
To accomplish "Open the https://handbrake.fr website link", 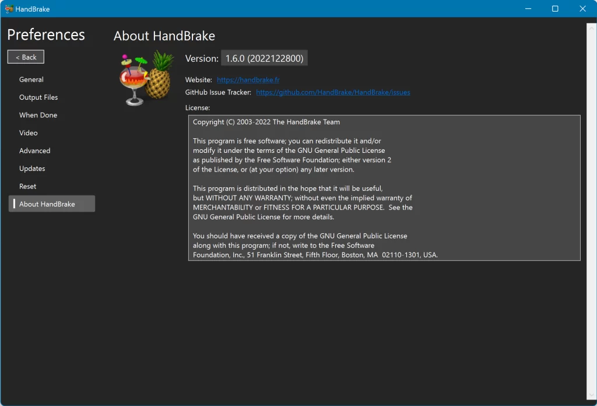I will (248, 79).
